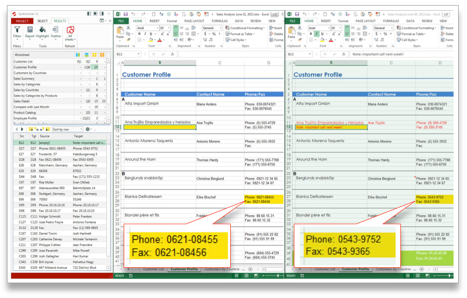
Task: Toggle top alignment in the left Excel window
Action: click(x=176, y=28)
